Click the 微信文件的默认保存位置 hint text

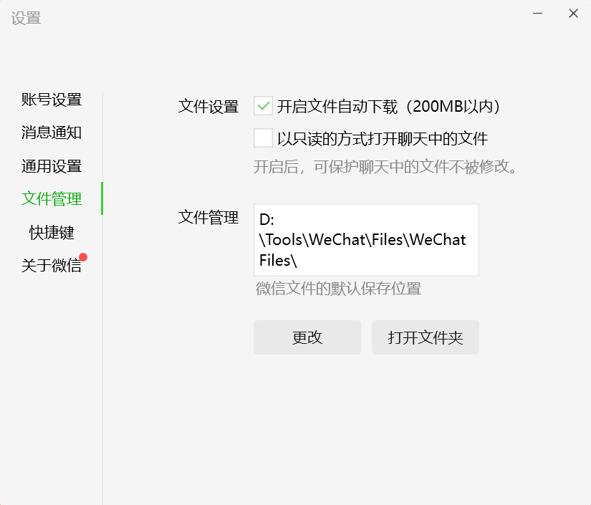[338, 289]
